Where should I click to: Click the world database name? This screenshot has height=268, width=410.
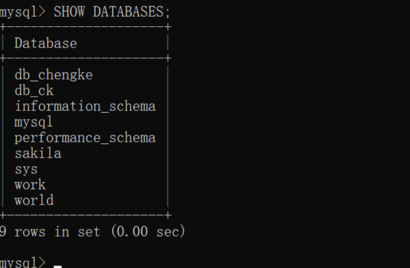34,200
